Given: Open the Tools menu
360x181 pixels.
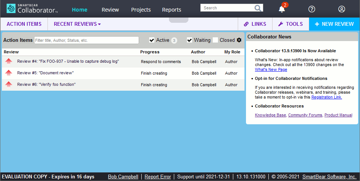Looking at the screenshot, I should pos(290,24).
